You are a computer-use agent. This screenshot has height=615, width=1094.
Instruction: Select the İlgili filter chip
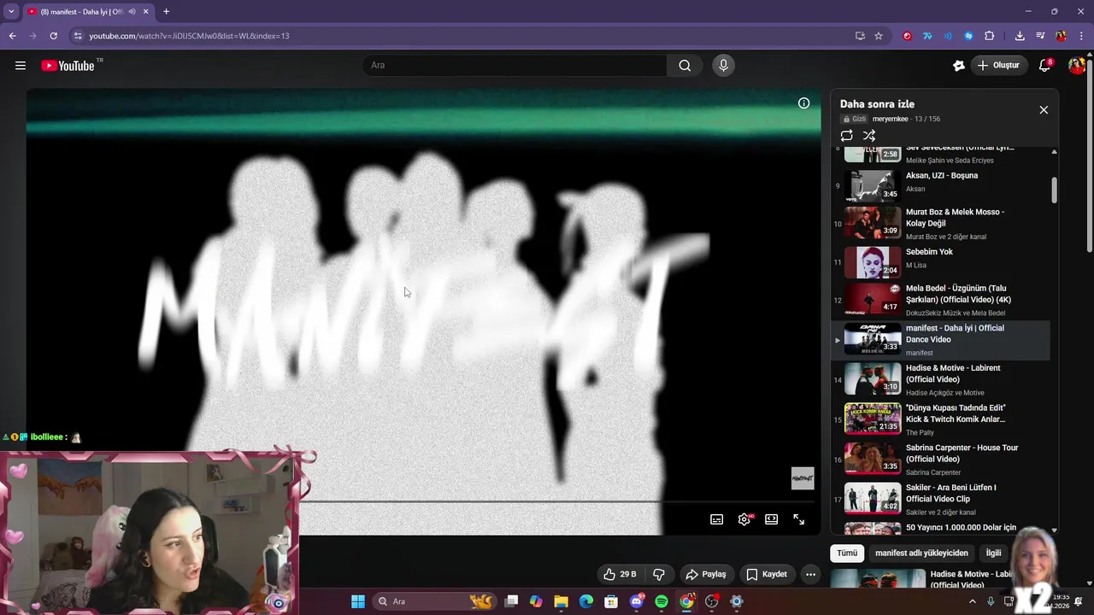994,553
